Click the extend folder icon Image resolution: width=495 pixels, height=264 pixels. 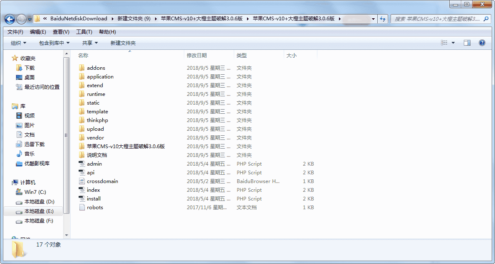(82, 86)
